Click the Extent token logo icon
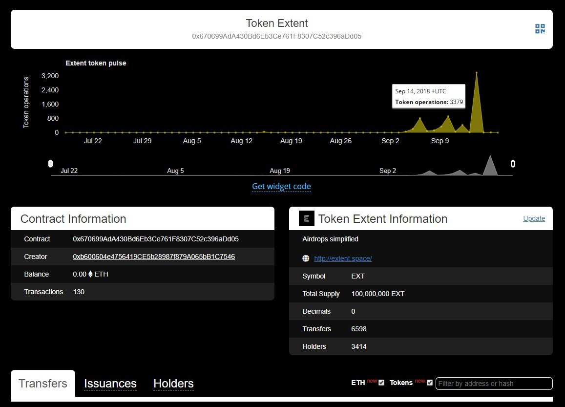This screenshot has height=407, width=565. click(x=307, y=218)
